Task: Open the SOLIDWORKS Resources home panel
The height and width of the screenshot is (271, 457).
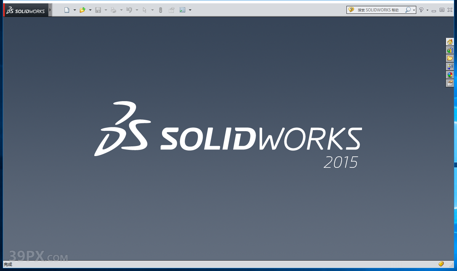Action: click(x=450, y=42)
